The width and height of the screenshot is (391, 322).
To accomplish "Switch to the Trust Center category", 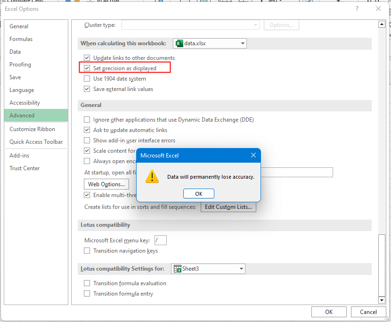I will click(24, 168).
